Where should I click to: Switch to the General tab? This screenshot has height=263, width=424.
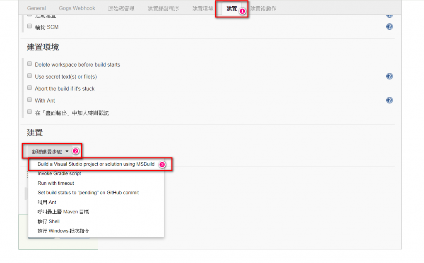36,8
